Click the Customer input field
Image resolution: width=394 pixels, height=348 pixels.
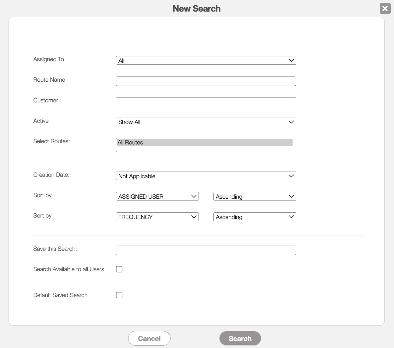point(206,102)
